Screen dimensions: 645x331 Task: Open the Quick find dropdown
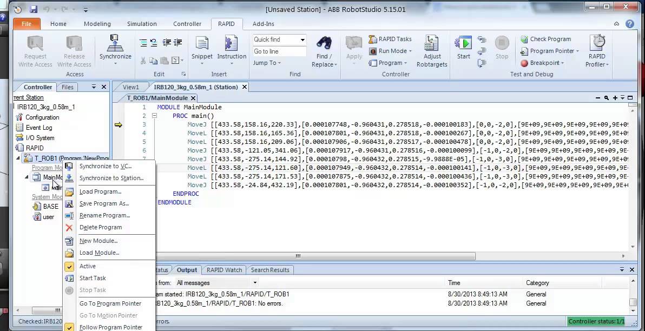[x=302, y=39]
